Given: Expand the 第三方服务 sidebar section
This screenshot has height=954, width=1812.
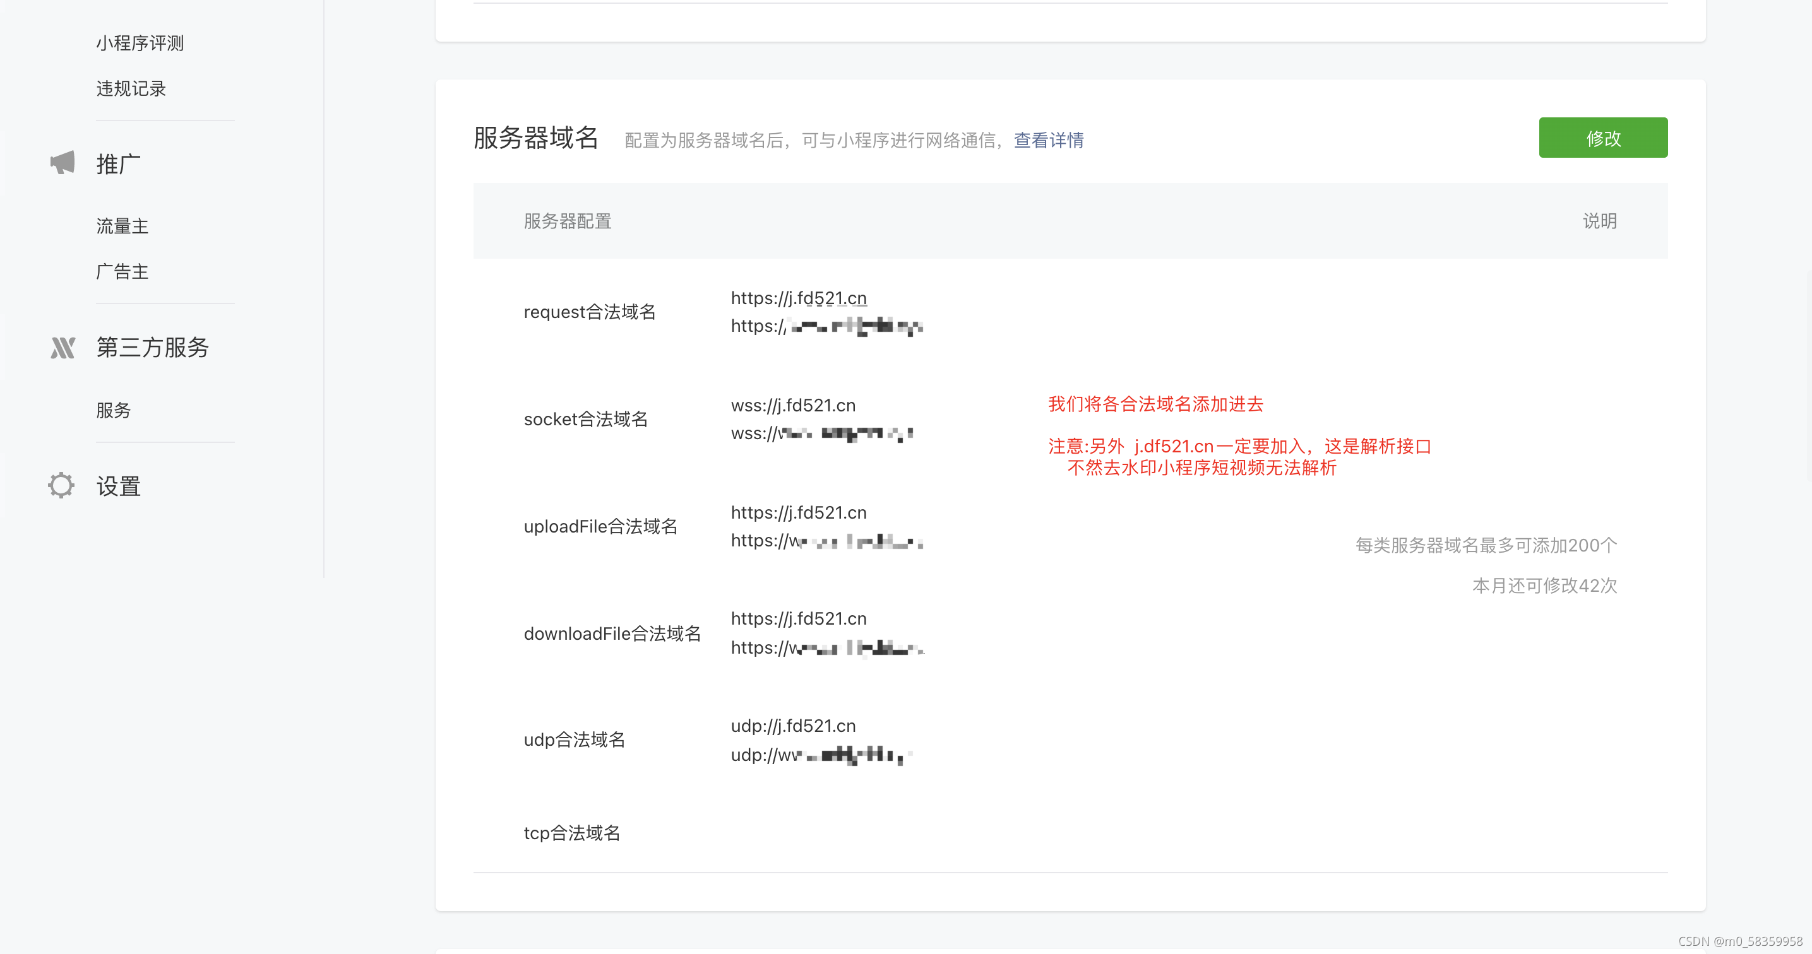Looking at the screenshot, I should tap(153, 347).
